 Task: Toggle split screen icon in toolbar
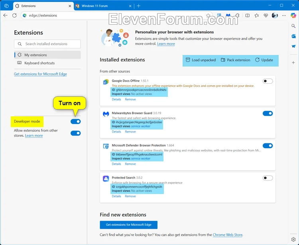coord(247,16)
